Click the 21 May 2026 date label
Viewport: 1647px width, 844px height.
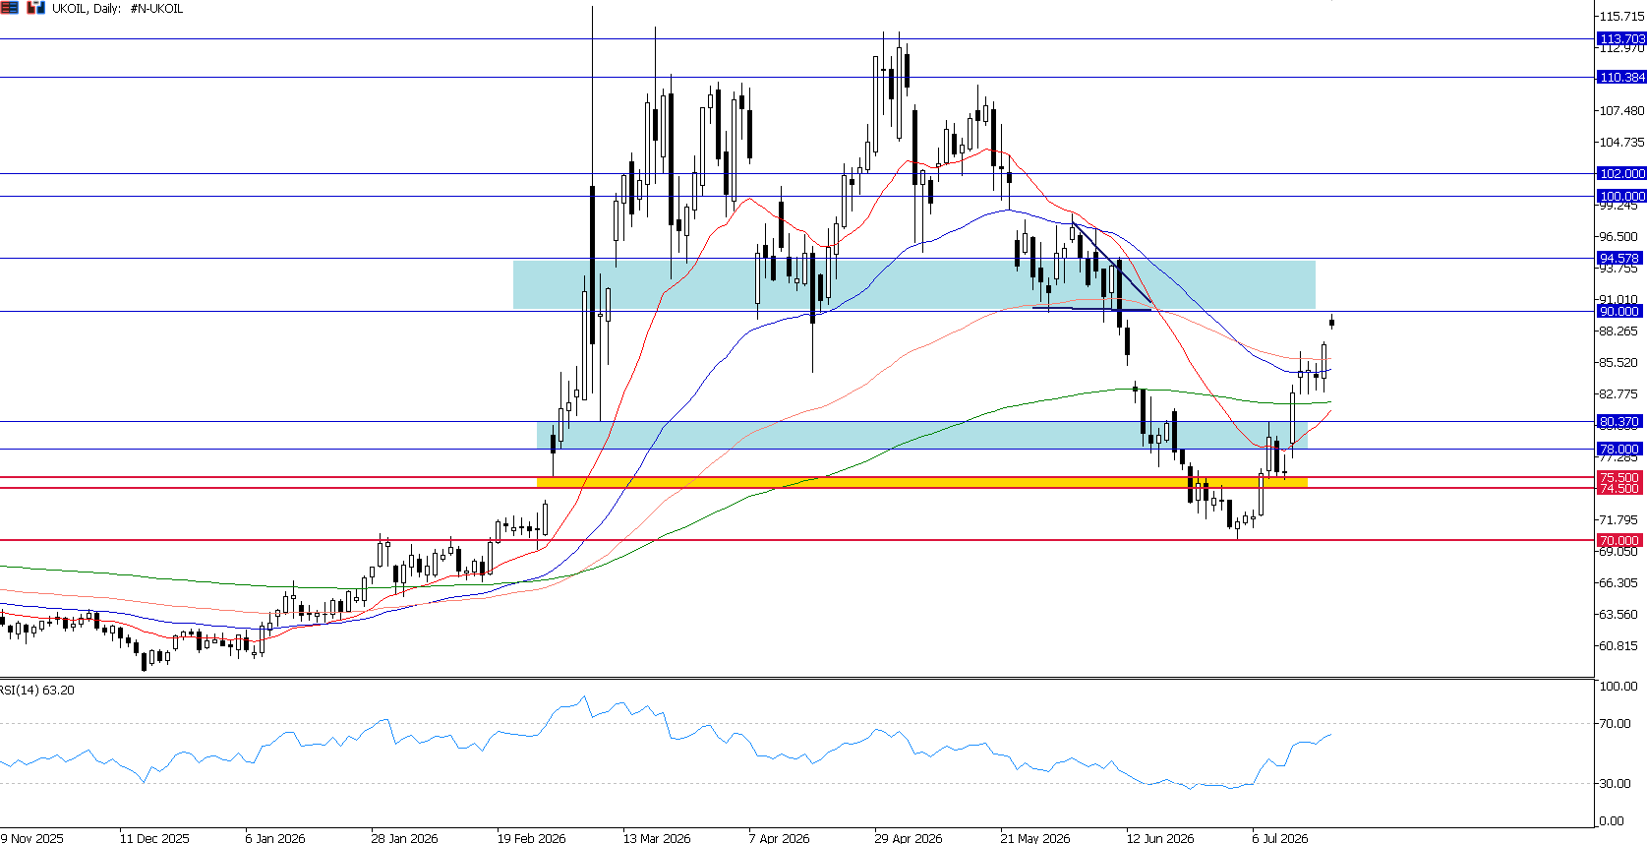[x=1035, y=838]
